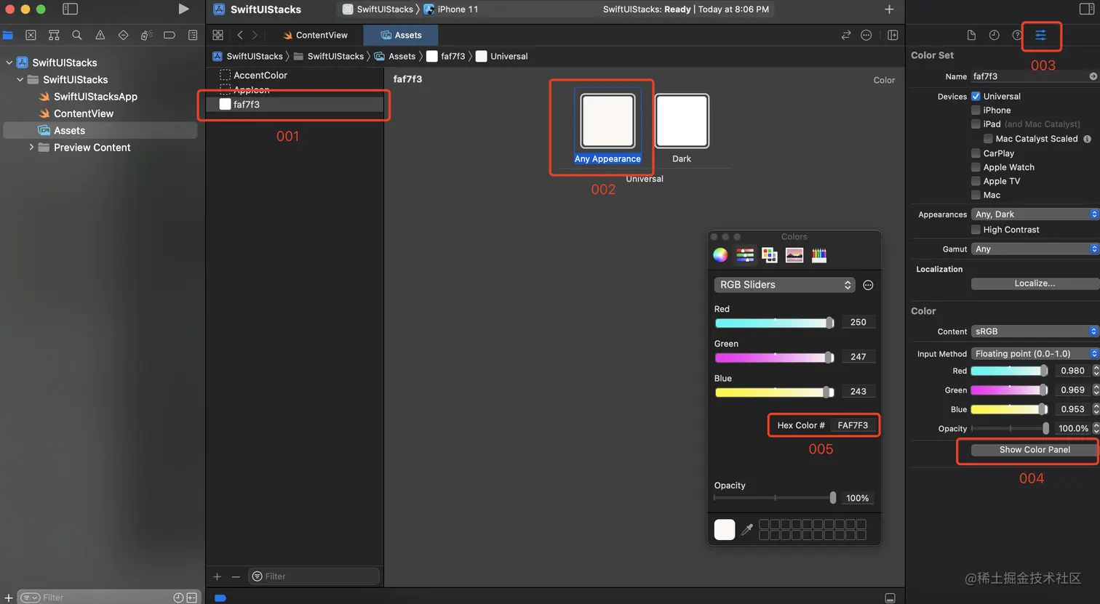
Task: Click the Show Color Panel button
Action: click(1035, 449)
